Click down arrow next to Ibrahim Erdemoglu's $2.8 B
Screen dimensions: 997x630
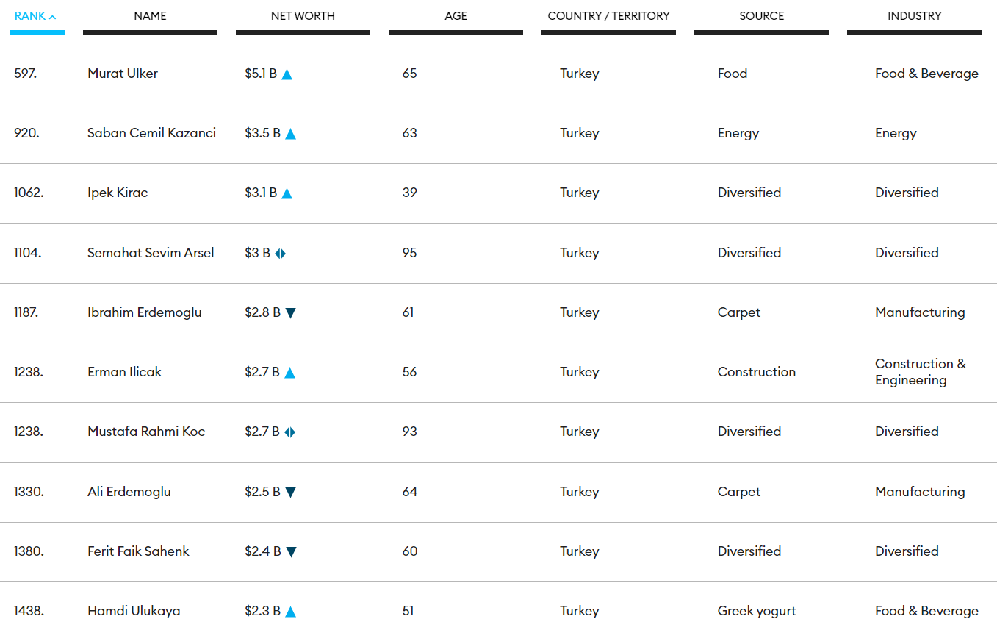290,313
